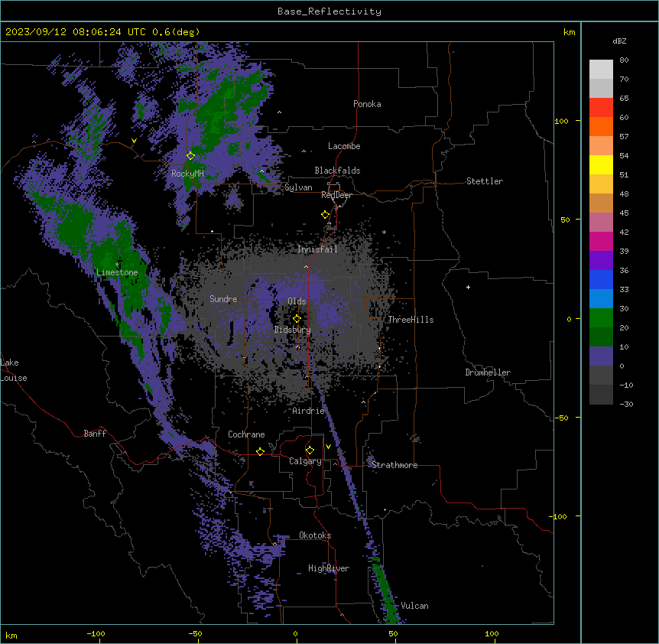Click the yellow diamond marker below Cochrane
This screenshot has width=659, height=644.
[x=260, y=451]
